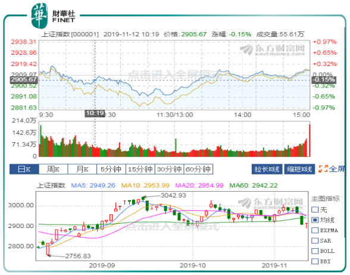Screen dimensions: 350x275
Task: Switch to the 周K tab
Action: (x=54, y=169)
